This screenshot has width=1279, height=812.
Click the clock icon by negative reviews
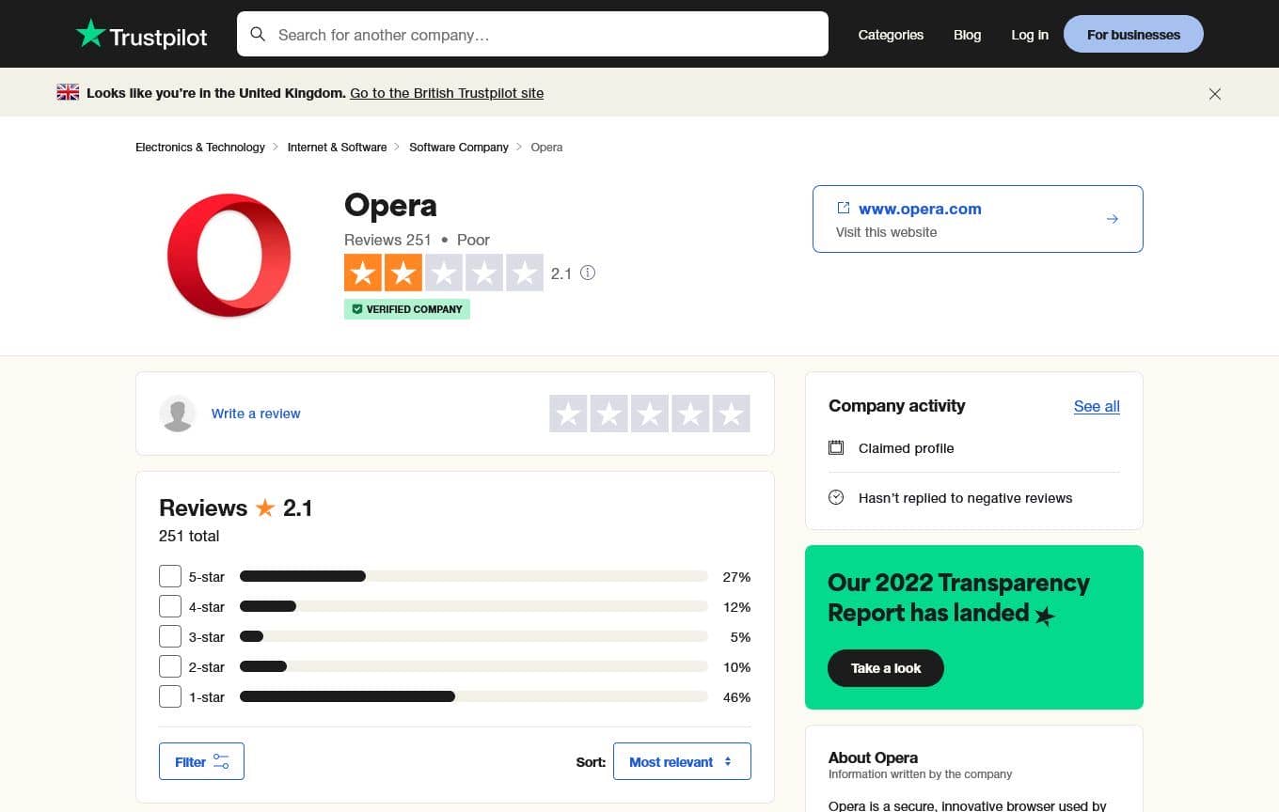point(836,497)
